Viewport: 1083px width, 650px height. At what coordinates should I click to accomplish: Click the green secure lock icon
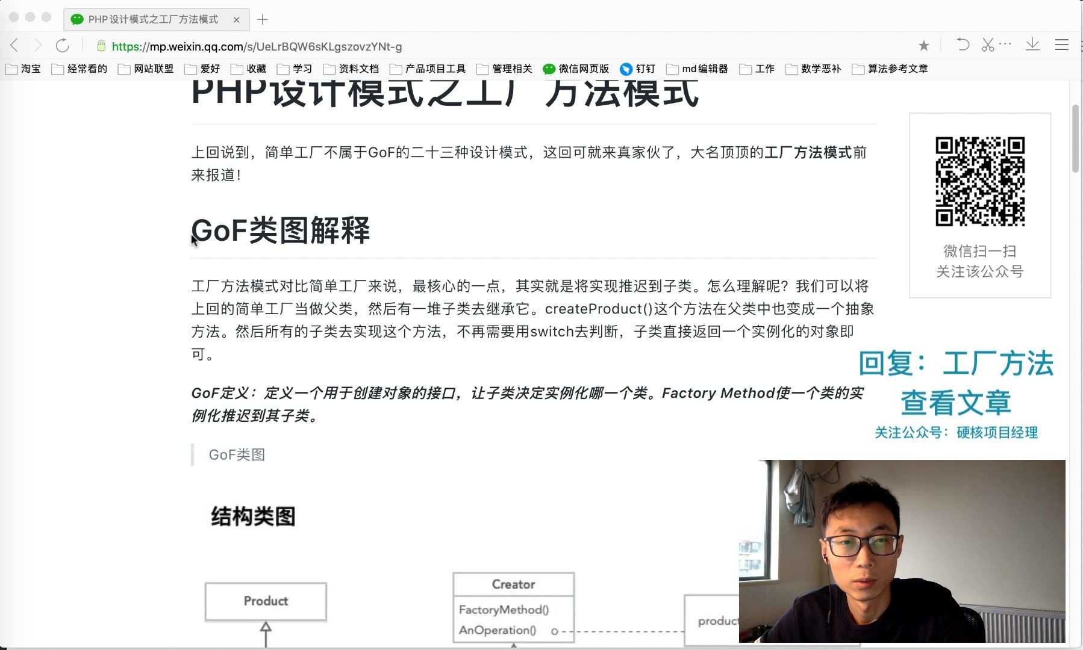(x=101, y=46)
